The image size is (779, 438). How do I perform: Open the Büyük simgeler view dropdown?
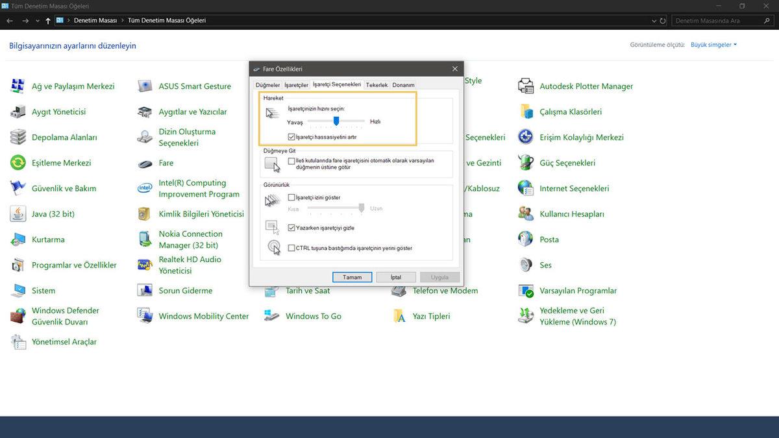713,45
